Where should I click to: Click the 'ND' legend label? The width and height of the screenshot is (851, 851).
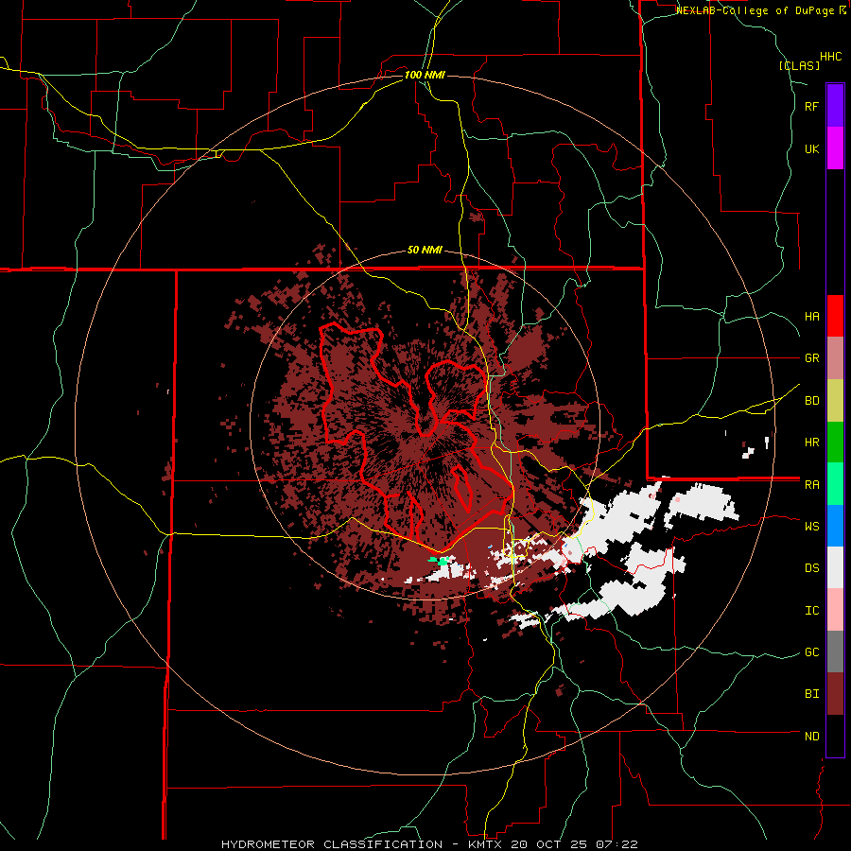[811, 737]
